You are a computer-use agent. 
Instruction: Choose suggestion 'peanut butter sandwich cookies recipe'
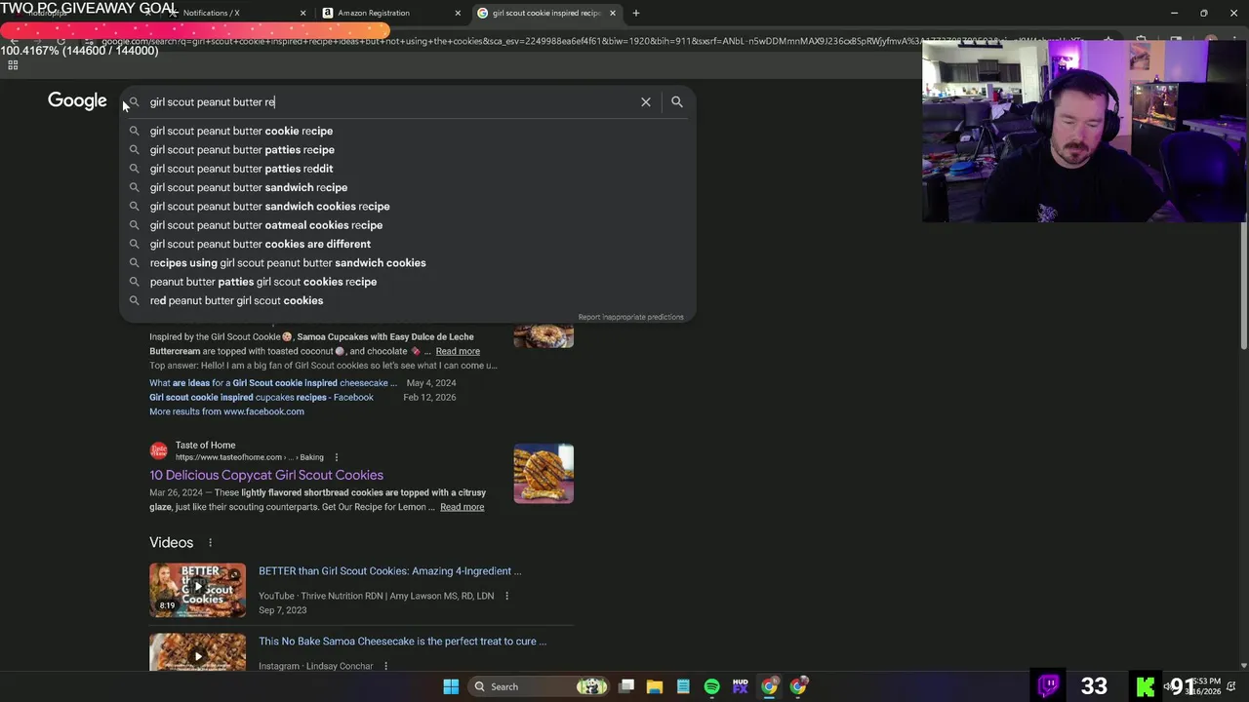click(x=408, y=206)
